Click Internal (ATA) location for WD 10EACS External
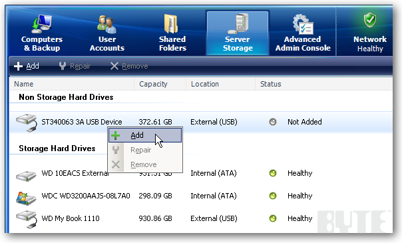Screen dimensions: 402x243 [214, 173]
